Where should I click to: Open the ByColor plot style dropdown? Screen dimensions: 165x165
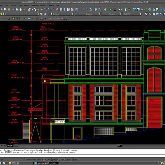(x=132, y=14)
